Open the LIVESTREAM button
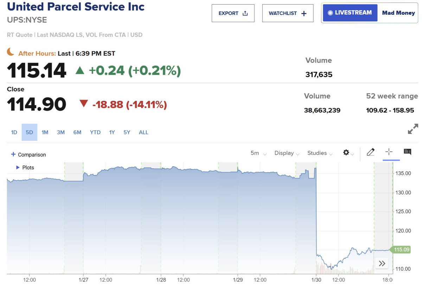The width and height of the screenshot is (422, 290). click(x=350, y=13)
